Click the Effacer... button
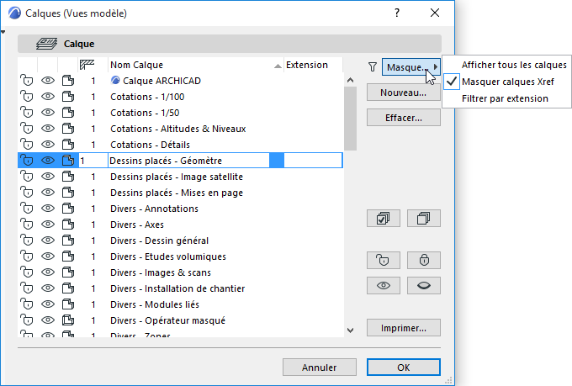The width and height of the screenshot is (572, 386). [x=404, y=118]
